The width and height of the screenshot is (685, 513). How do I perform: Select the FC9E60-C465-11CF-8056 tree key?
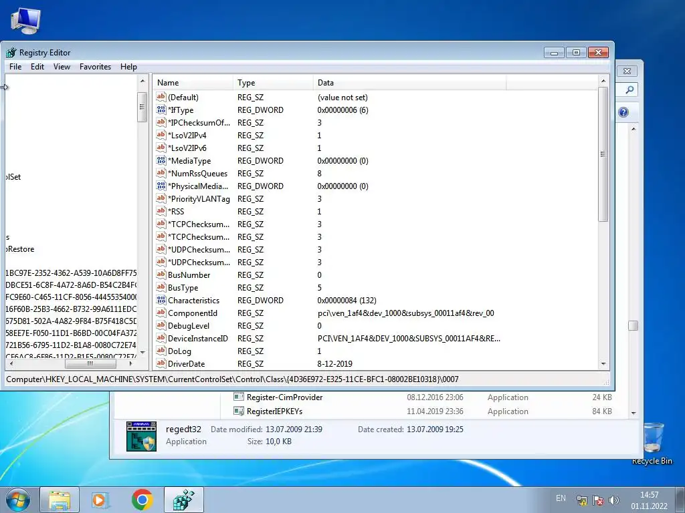71,297
